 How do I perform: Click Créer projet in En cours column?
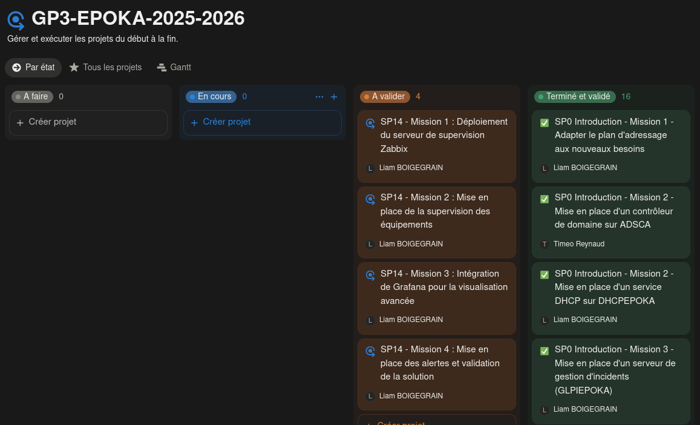click(x=263, y=122)
